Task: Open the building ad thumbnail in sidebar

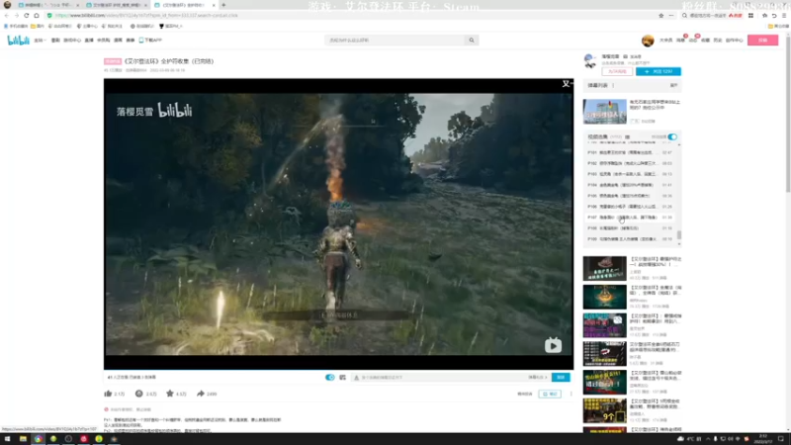Action: click(604, 112)
